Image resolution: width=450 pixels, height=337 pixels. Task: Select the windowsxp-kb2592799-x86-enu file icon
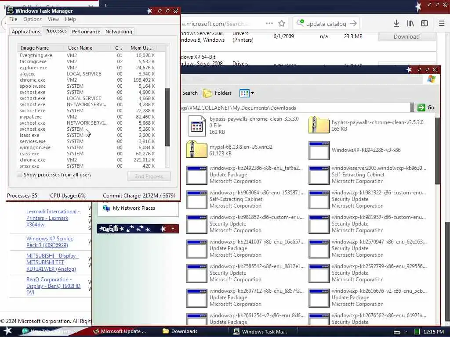pyautogui.click(x=319, y=273)
